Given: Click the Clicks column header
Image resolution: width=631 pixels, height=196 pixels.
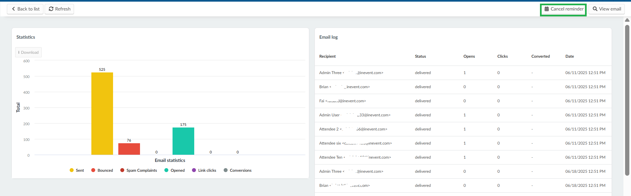Looking at the screenshot, I should [x=502, y=56].
